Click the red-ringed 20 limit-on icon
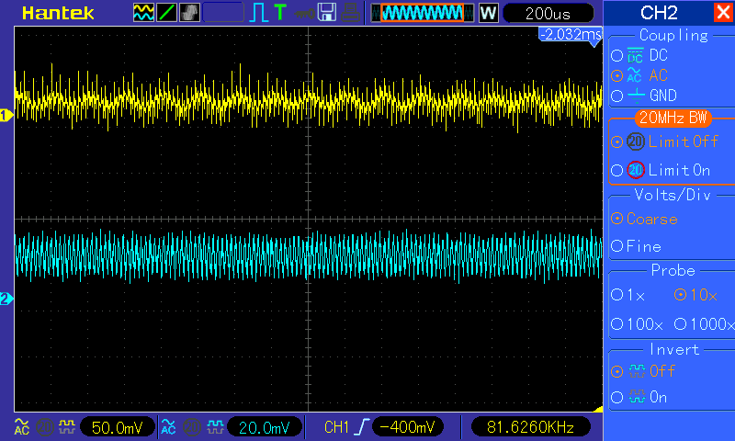 (x=636, y=170)
